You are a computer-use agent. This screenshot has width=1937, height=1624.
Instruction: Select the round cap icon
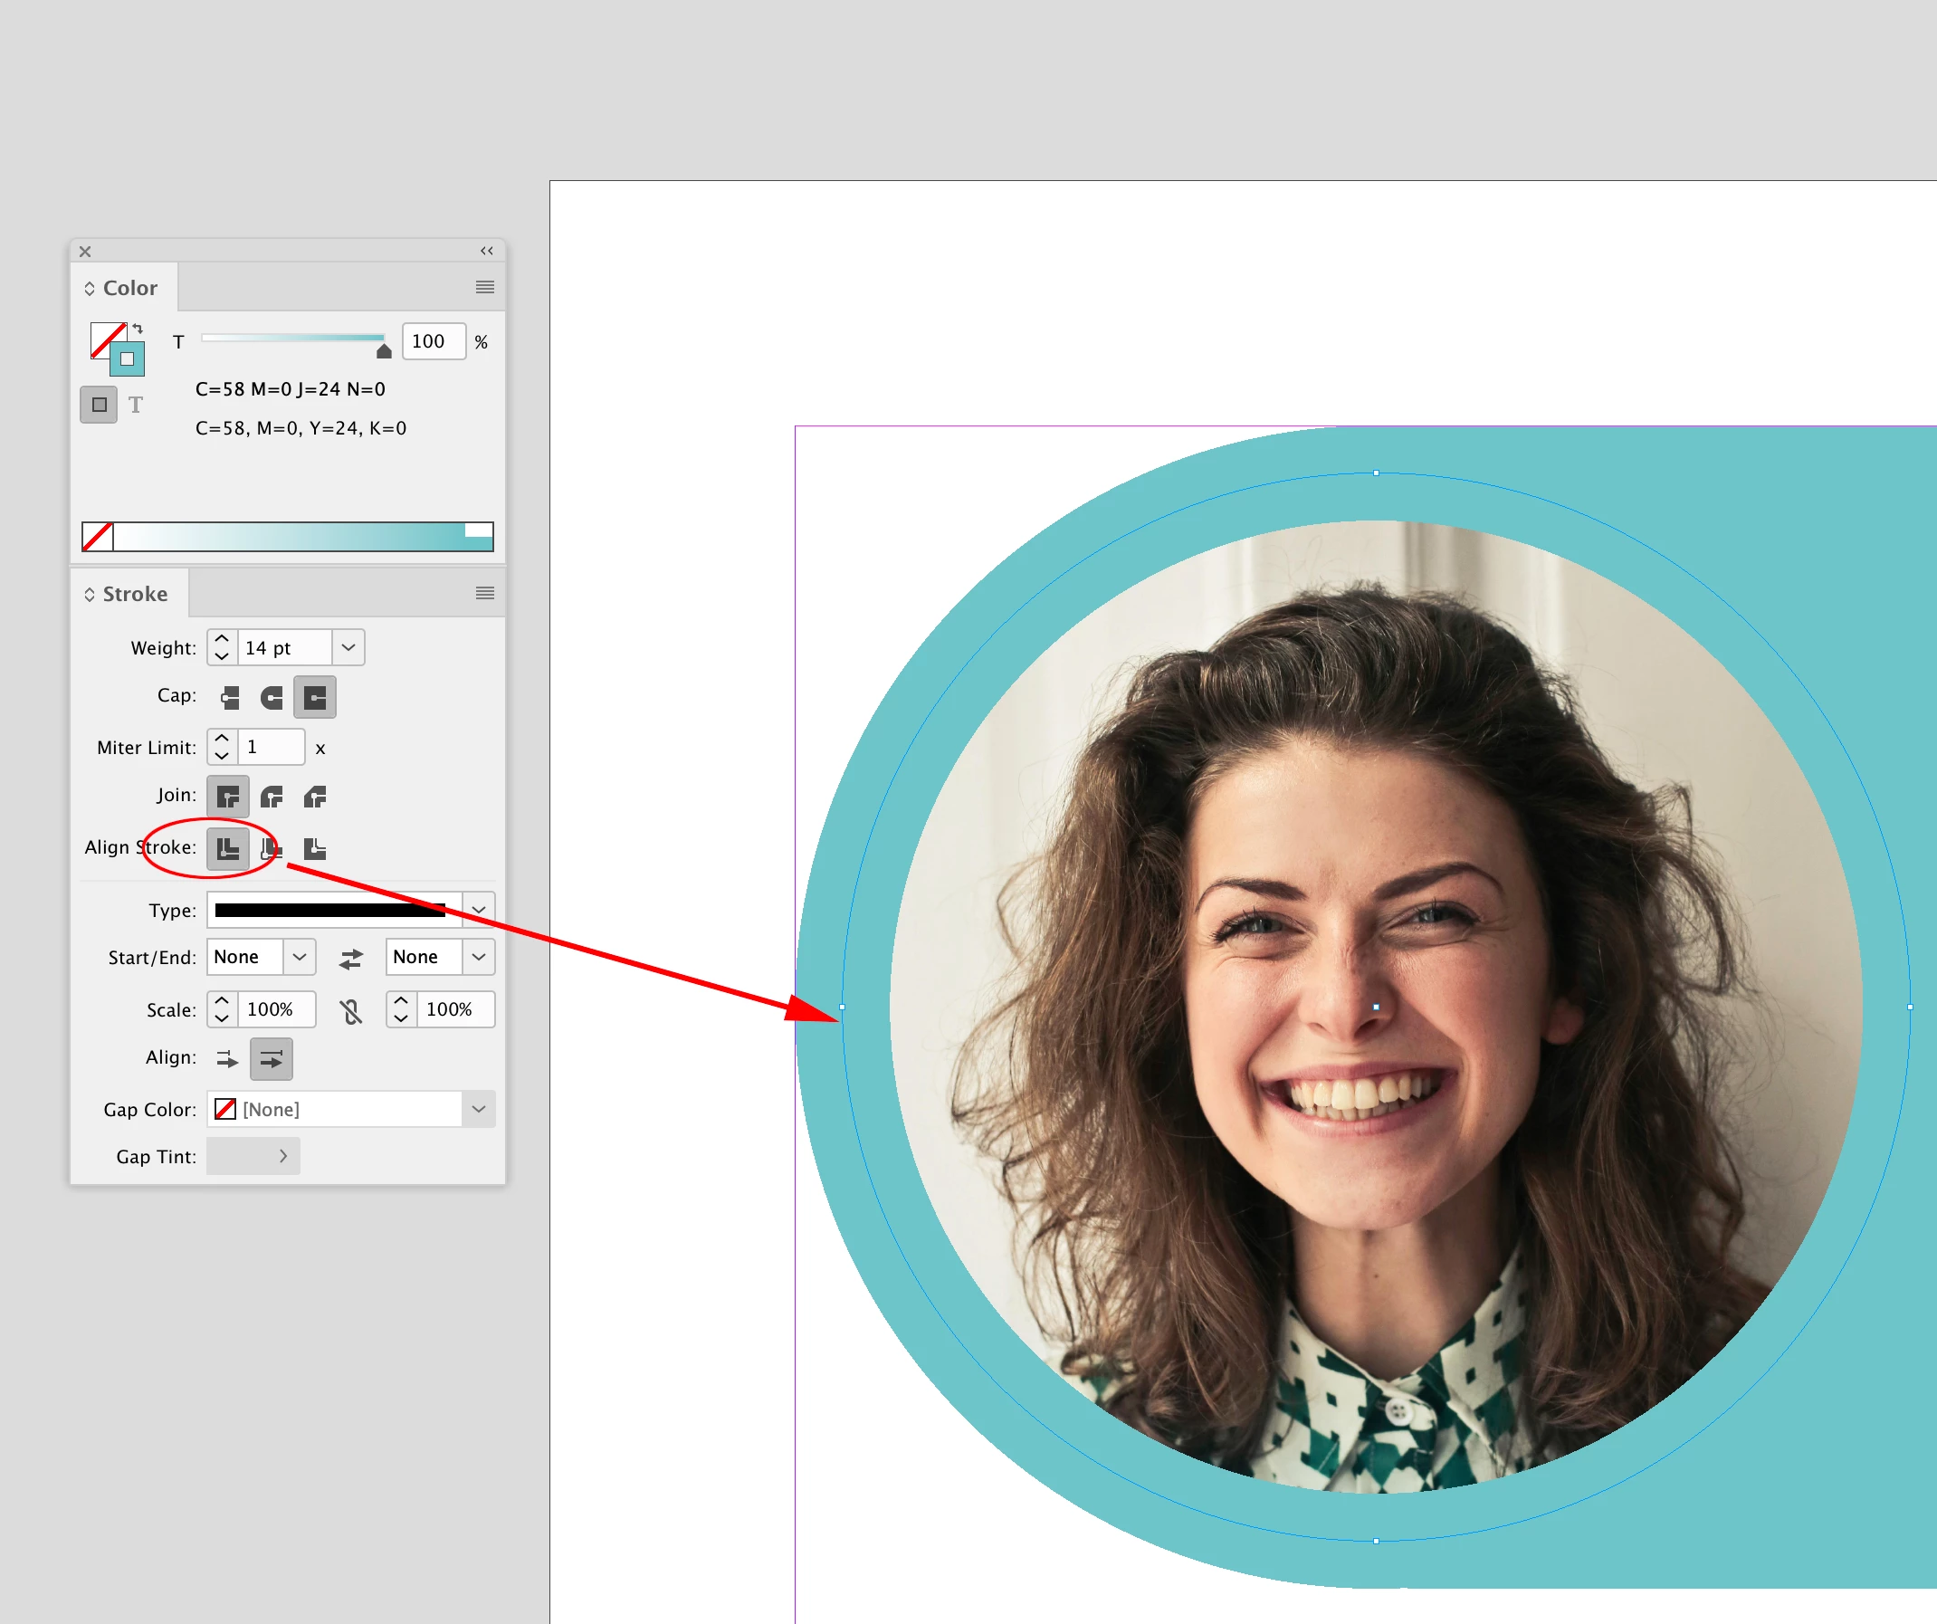point(272,698)
